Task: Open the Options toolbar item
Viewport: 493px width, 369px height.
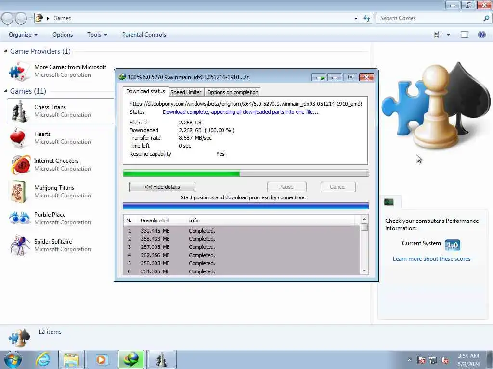Action: coord(63,35)
